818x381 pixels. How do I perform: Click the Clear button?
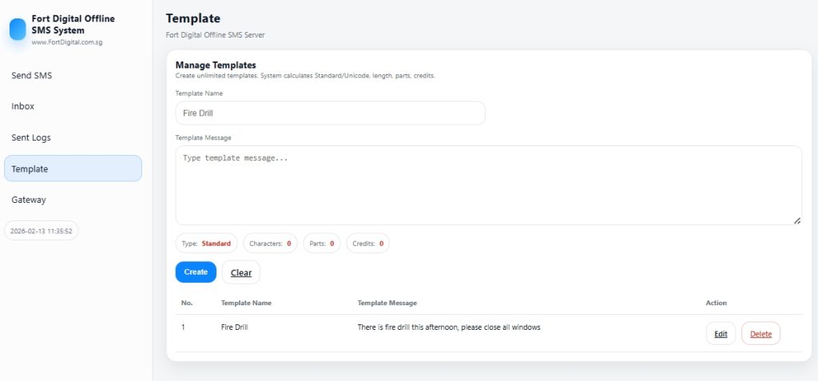240,272
